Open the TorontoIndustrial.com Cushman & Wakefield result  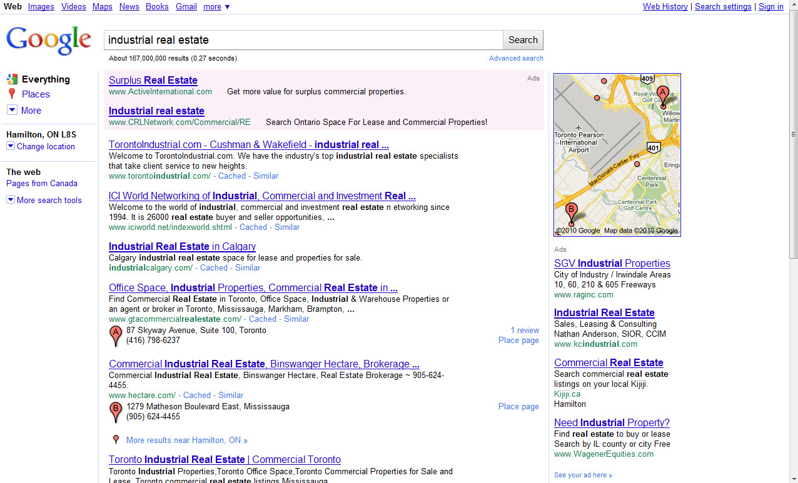(x=249, y=144)
